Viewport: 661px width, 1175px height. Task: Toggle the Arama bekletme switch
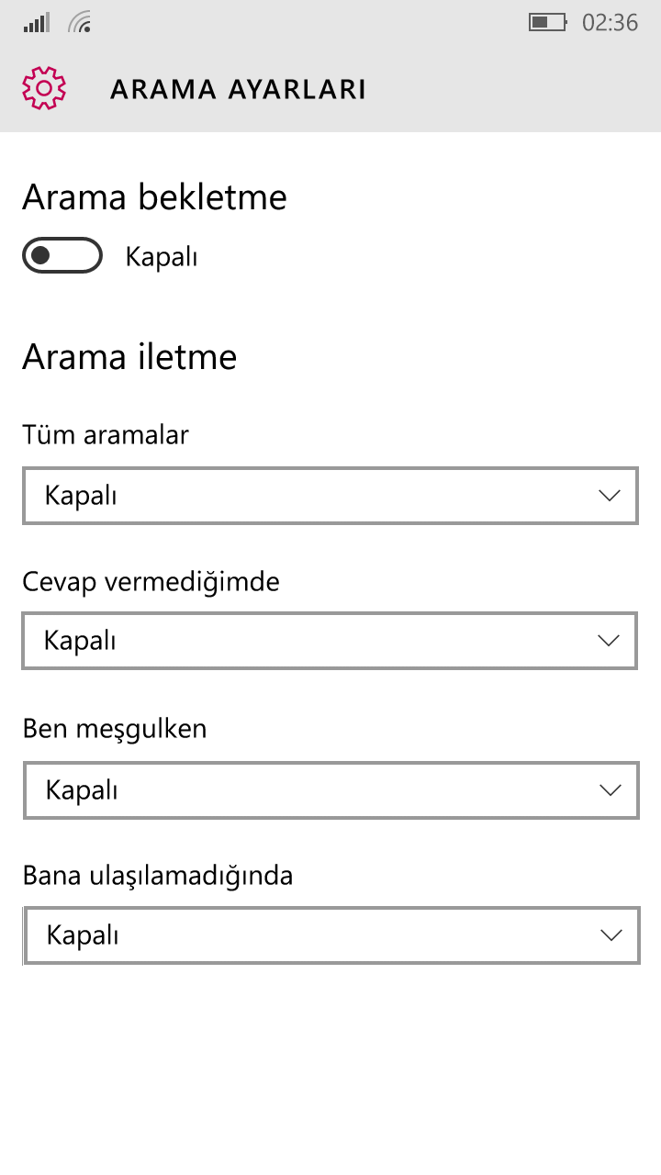[x=62, y=255]
